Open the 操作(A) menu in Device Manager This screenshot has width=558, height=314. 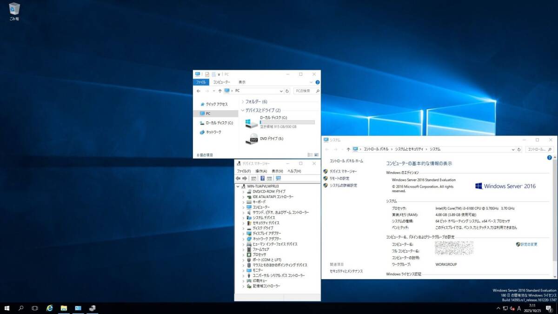pyautogui.click(x=261, y=171)
